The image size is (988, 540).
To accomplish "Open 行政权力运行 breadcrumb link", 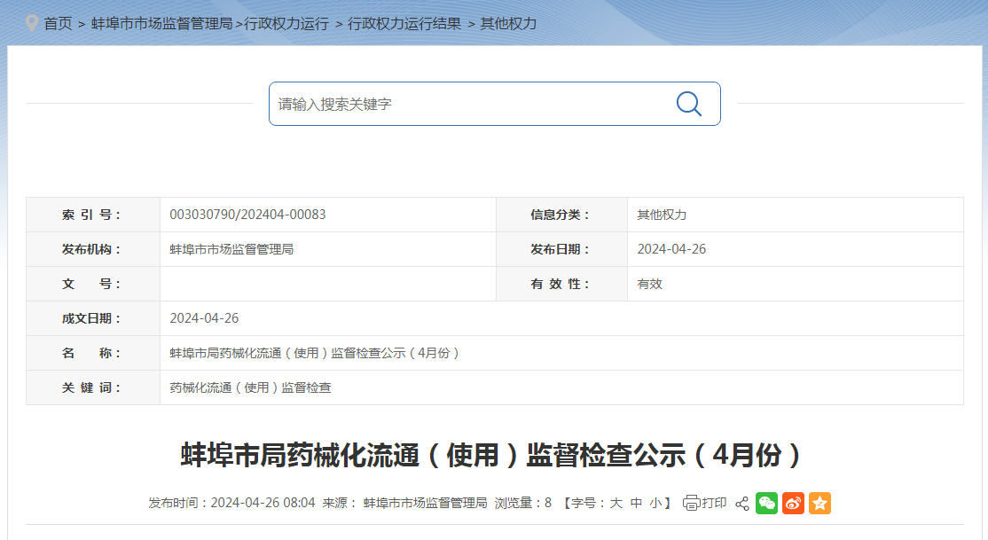I will pos(286,24).
